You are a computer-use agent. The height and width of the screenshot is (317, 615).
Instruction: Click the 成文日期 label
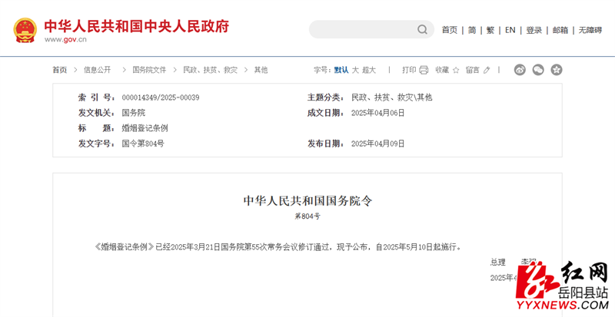(326, 113)
